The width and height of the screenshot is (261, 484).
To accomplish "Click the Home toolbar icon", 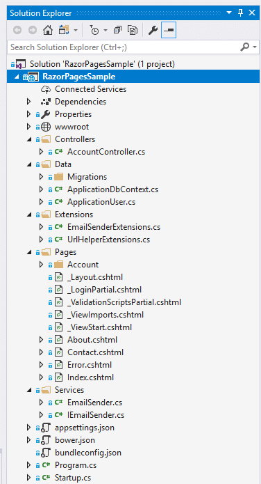I will 47,30.
